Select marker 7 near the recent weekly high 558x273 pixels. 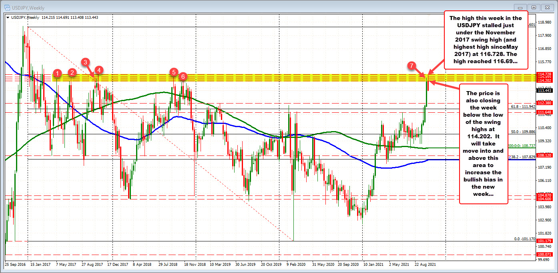(412, 66)
